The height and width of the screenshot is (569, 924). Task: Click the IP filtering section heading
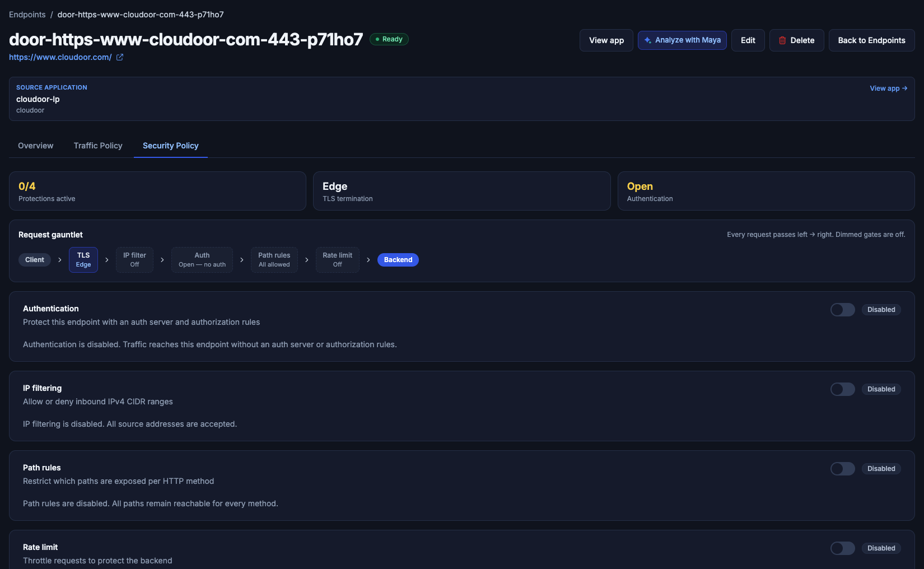[x=43, y=388]
